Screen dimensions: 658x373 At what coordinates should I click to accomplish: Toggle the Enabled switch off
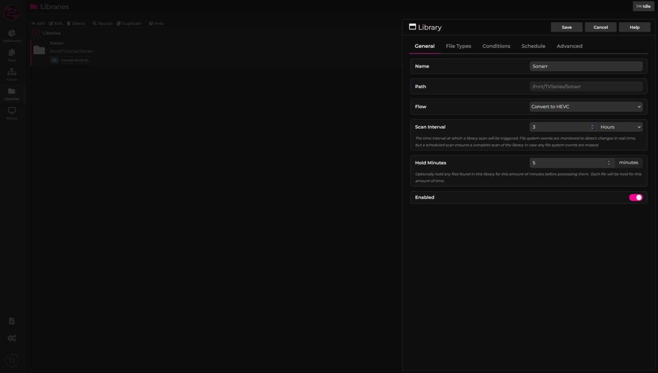point(636,197)
